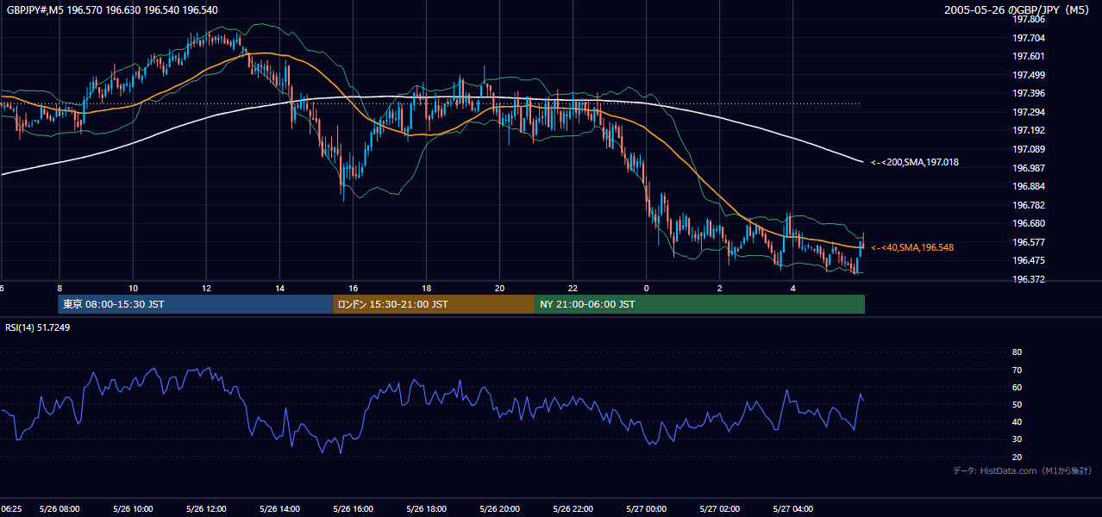Click RSI scale level 40
This screenshot has width=1102, height=517.
tap(1017, 422)
